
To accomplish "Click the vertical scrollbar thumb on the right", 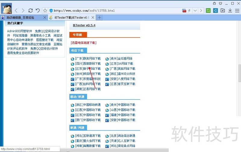I will tap(239, 73).
